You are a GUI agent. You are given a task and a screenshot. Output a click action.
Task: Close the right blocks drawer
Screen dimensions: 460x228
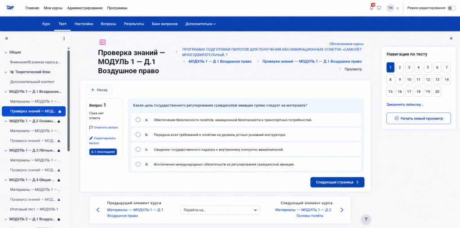coord(451,39)
